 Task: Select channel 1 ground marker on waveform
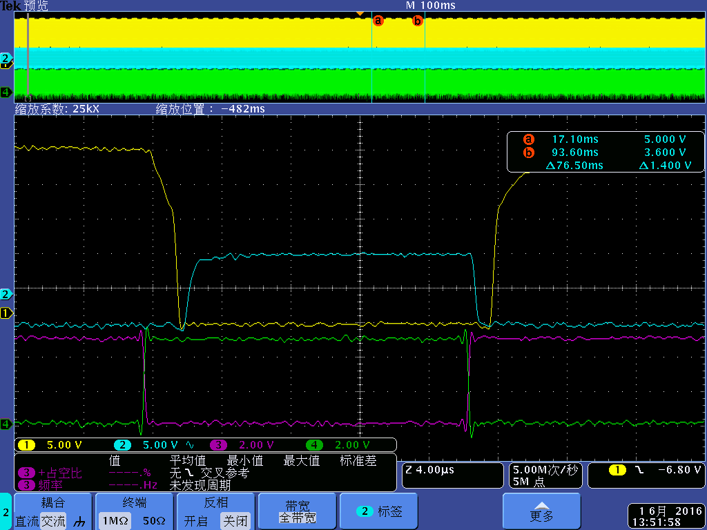[6, 313]
